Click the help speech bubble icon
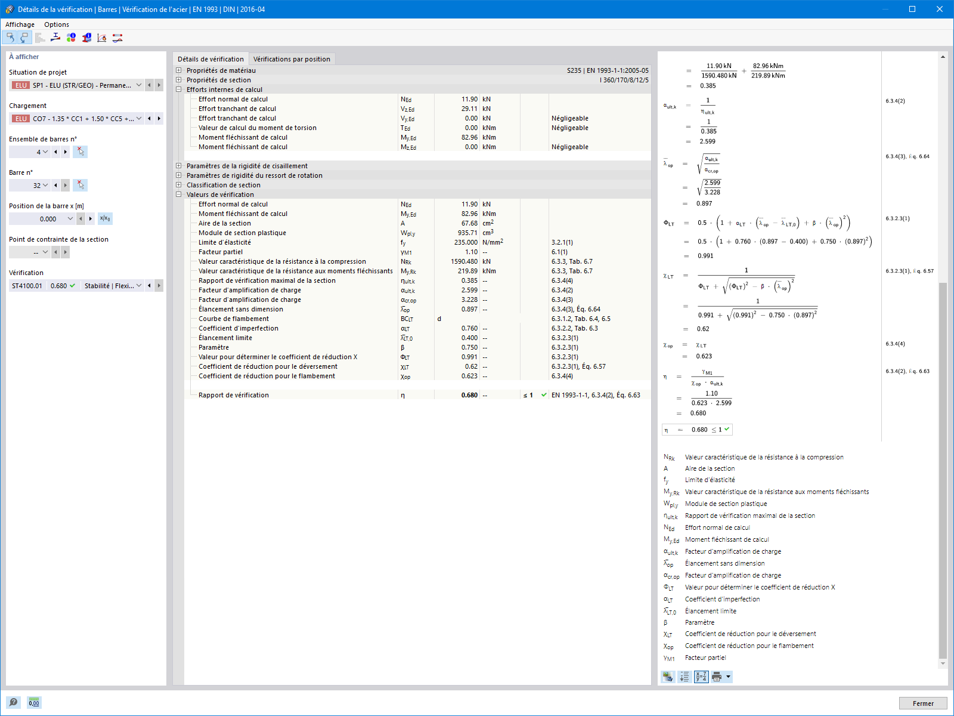This screenshot has height=716, width=954. tap(13, 702)
